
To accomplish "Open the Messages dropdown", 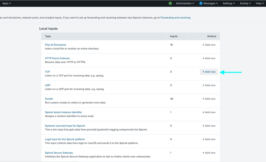I will (x=210, y=3).
